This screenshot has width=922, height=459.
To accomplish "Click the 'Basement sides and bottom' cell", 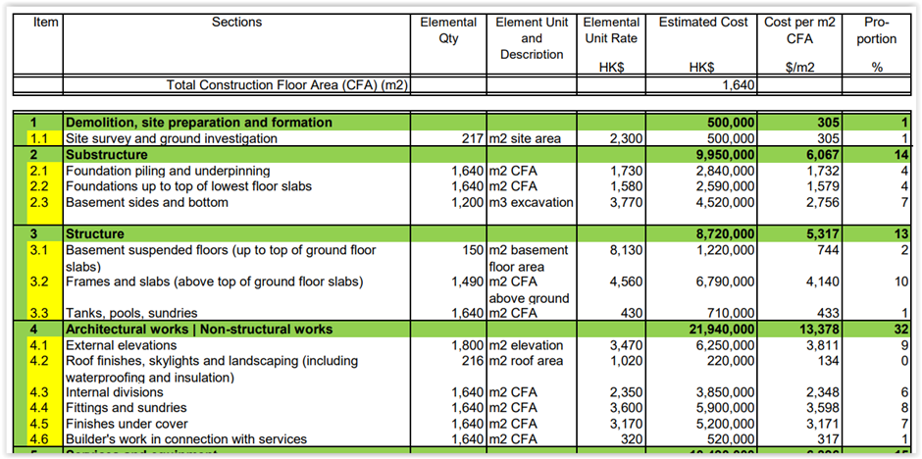I will pos(146,202).
